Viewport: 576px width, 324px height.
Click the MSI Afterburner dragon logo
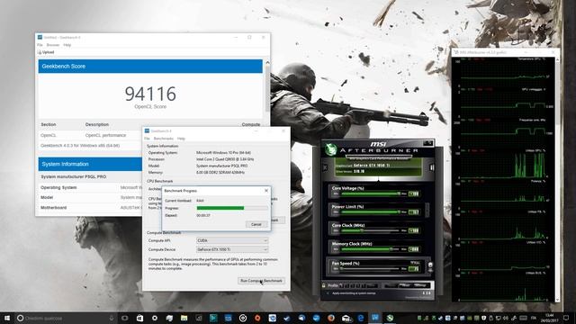[330, 149]
